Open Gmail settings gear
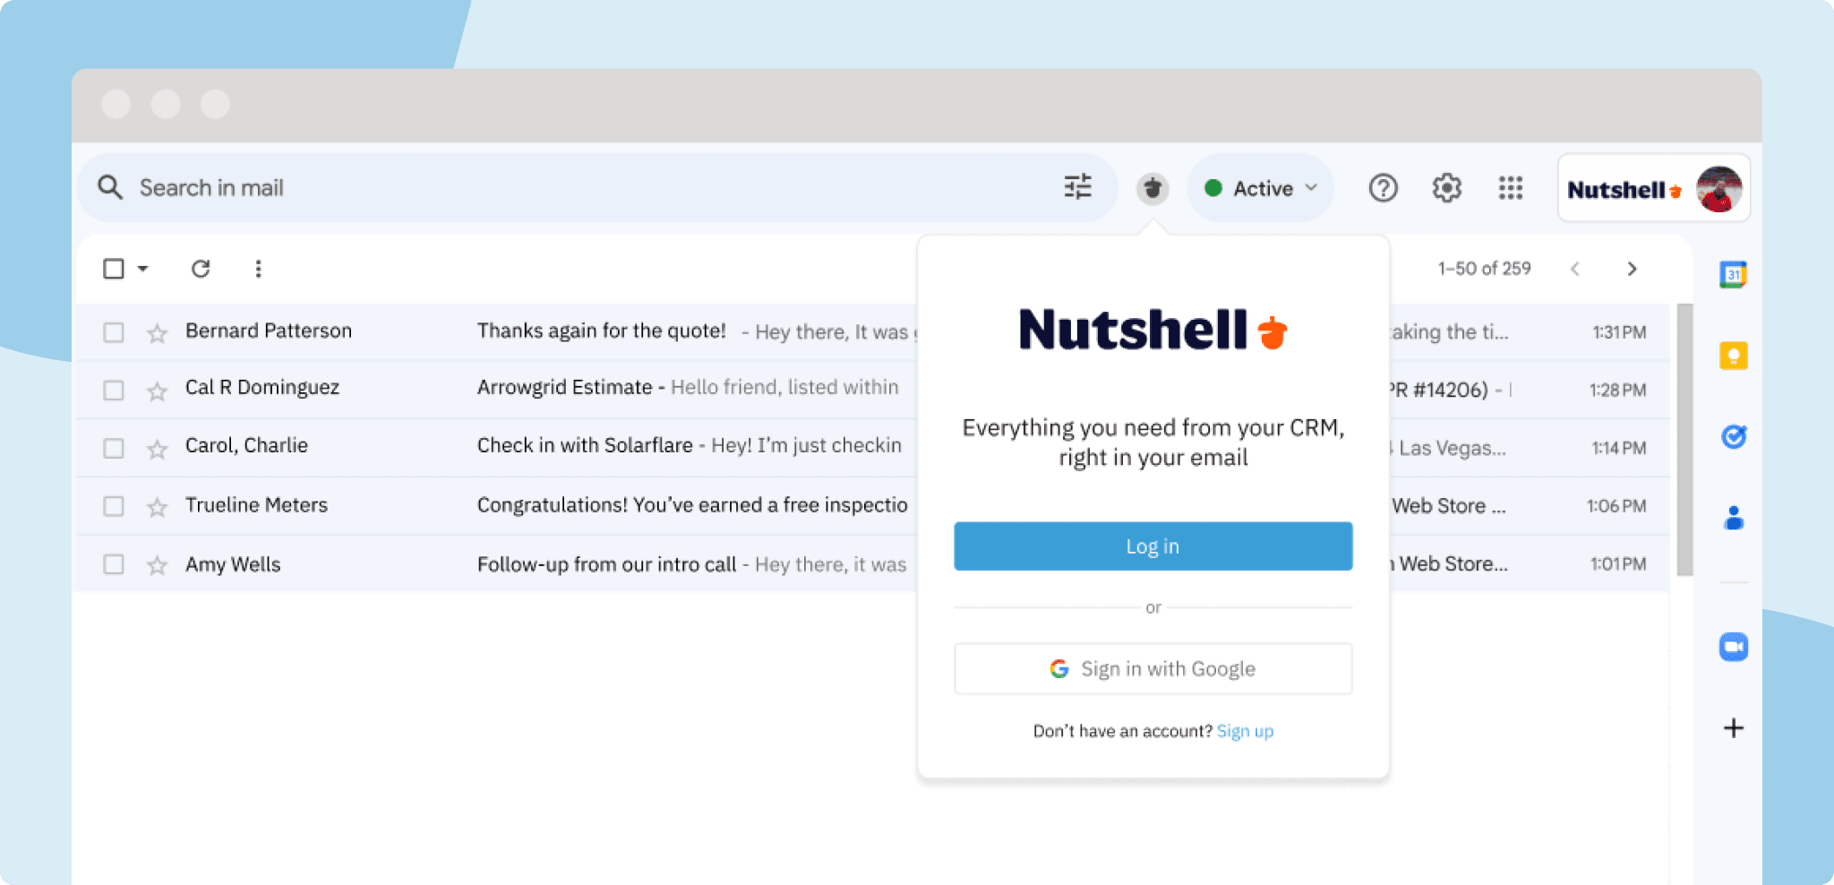This screenshot has width=1834, height=885. 1446,188
